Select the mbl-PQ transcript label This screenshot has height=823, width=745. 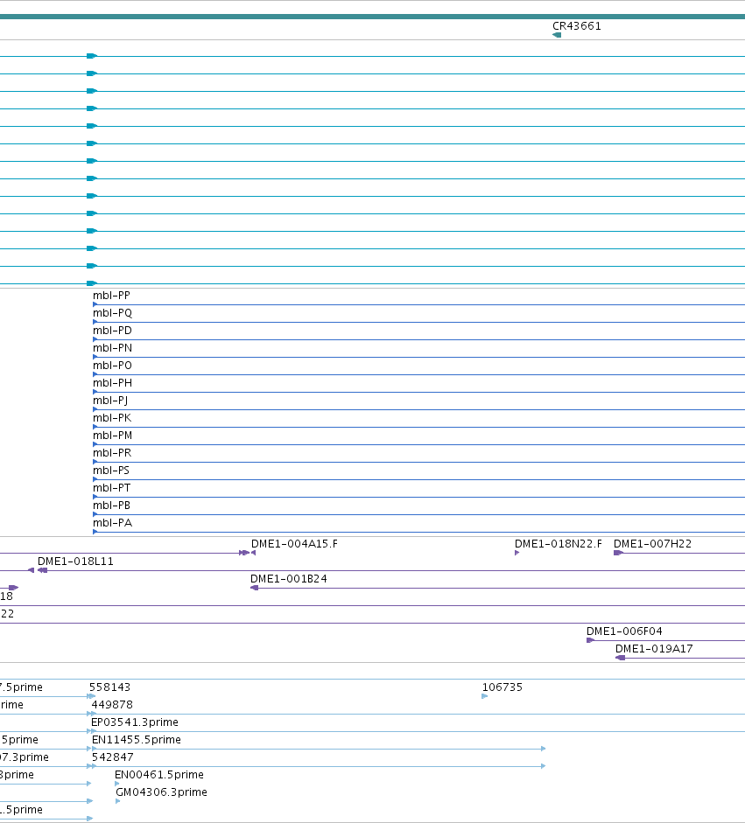point(112,313)
